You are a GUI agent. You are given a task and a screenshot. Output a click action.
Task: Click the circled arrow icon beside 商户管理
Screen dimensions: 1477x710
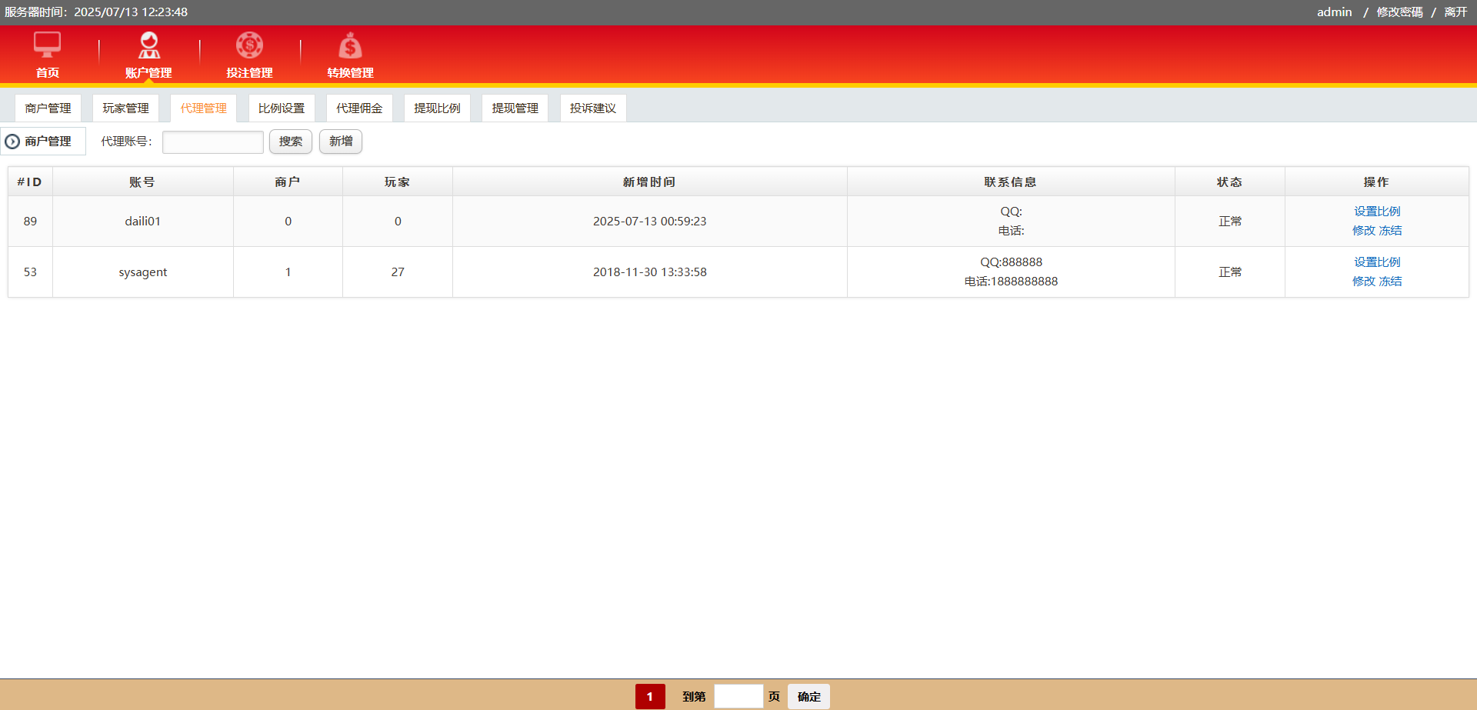pyautogui.click(x=12, y=142)
